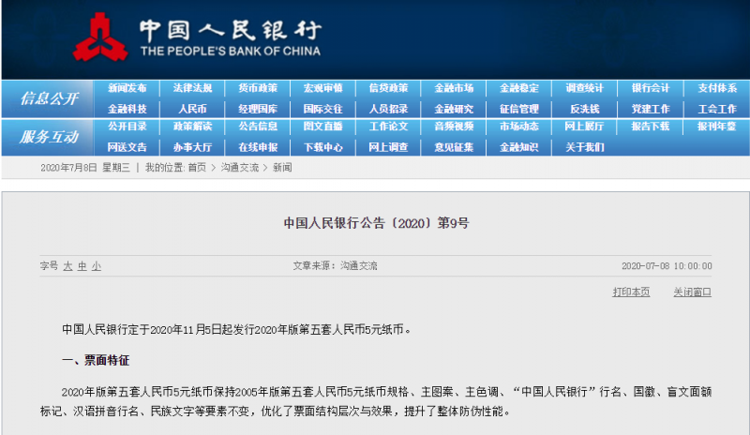Open 金融知识 menu item
The height and width of the screenshot is (435, 750).
(x=519, y=147)
